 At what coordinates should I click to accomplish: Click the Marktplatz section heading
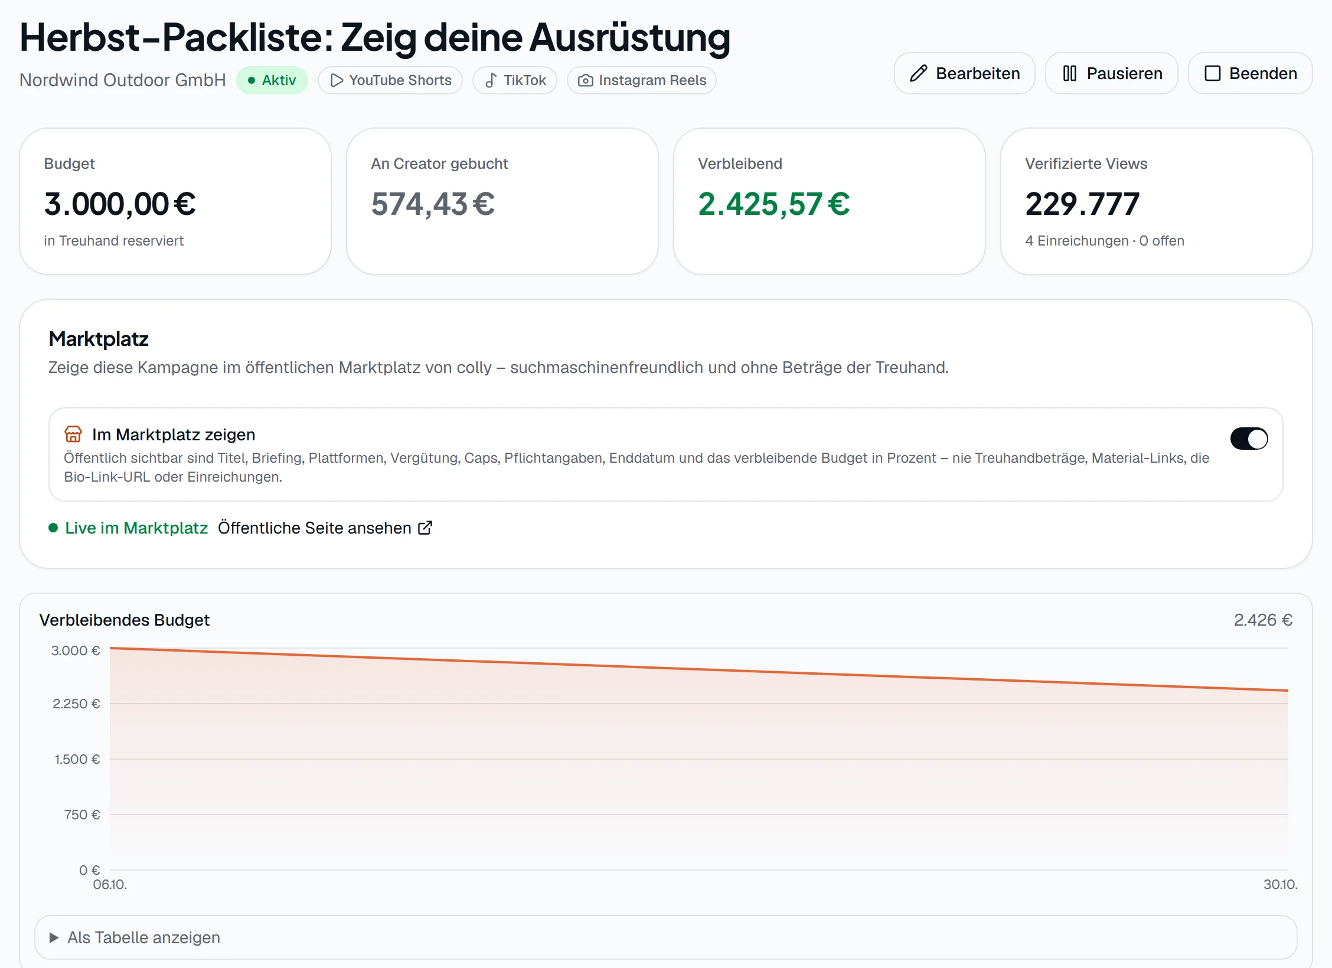click(x=99, y=339)
